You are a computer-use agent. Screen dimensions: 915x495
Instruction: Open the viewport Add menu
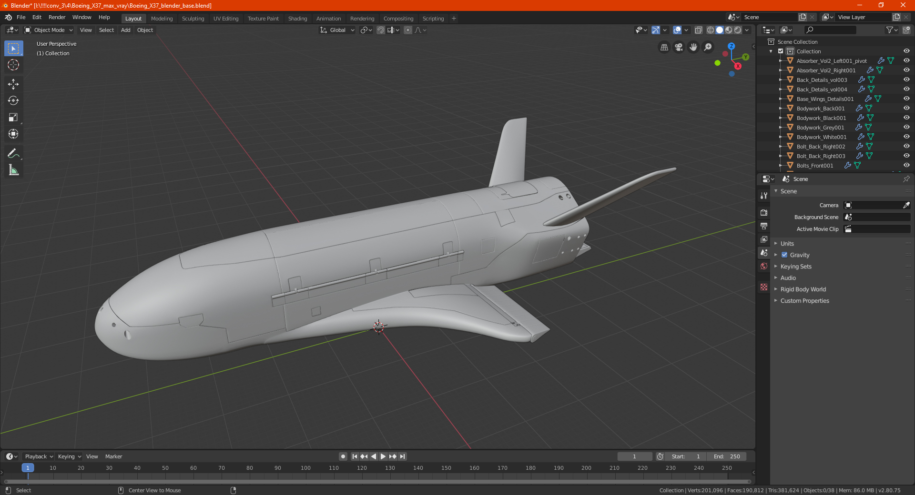(x=125, y=30)
